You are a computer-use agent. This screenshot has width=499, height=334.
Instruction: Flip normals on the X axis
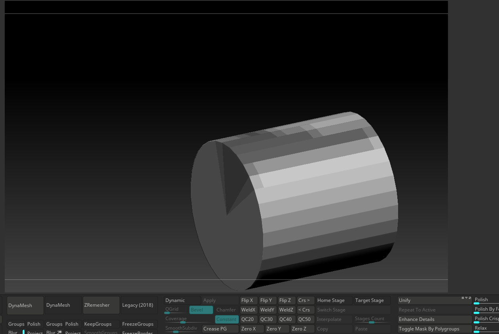point(249,300)
